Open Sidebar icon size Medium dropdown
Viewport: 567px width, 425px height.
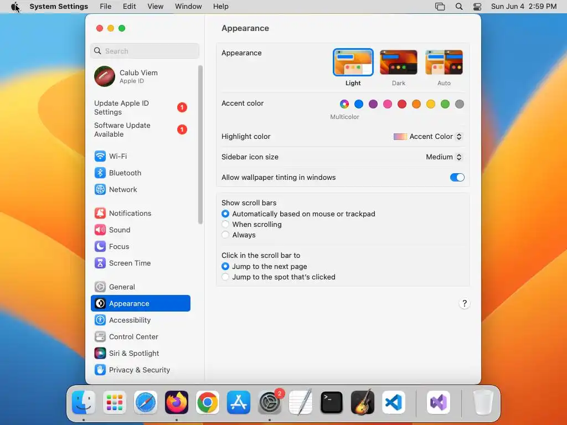pyautogui.click(x=444, y=157)
